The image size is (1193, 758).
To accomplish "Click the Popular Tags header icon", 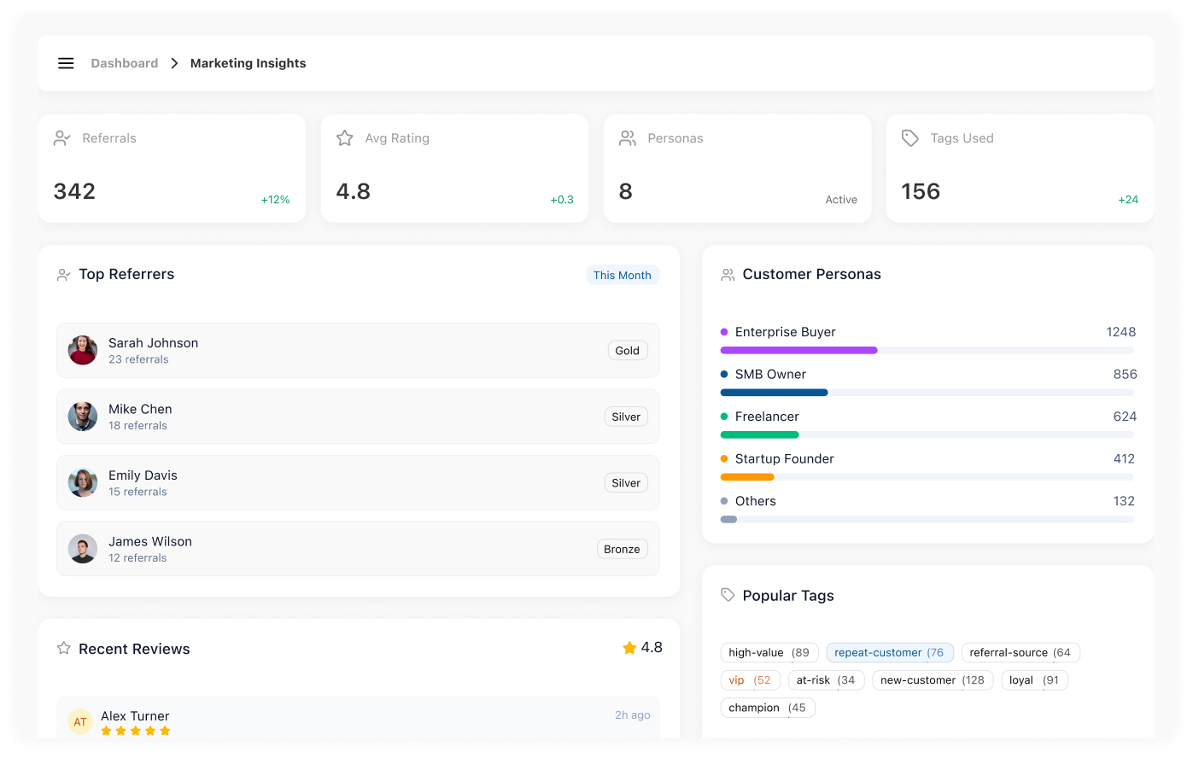I will point(728,595).
